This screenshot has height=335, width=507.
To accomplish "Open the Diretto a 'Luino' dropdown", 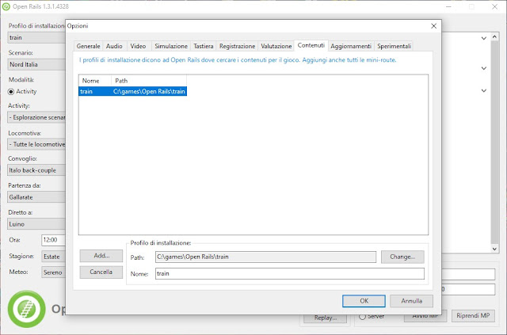I will coord(36,224).
